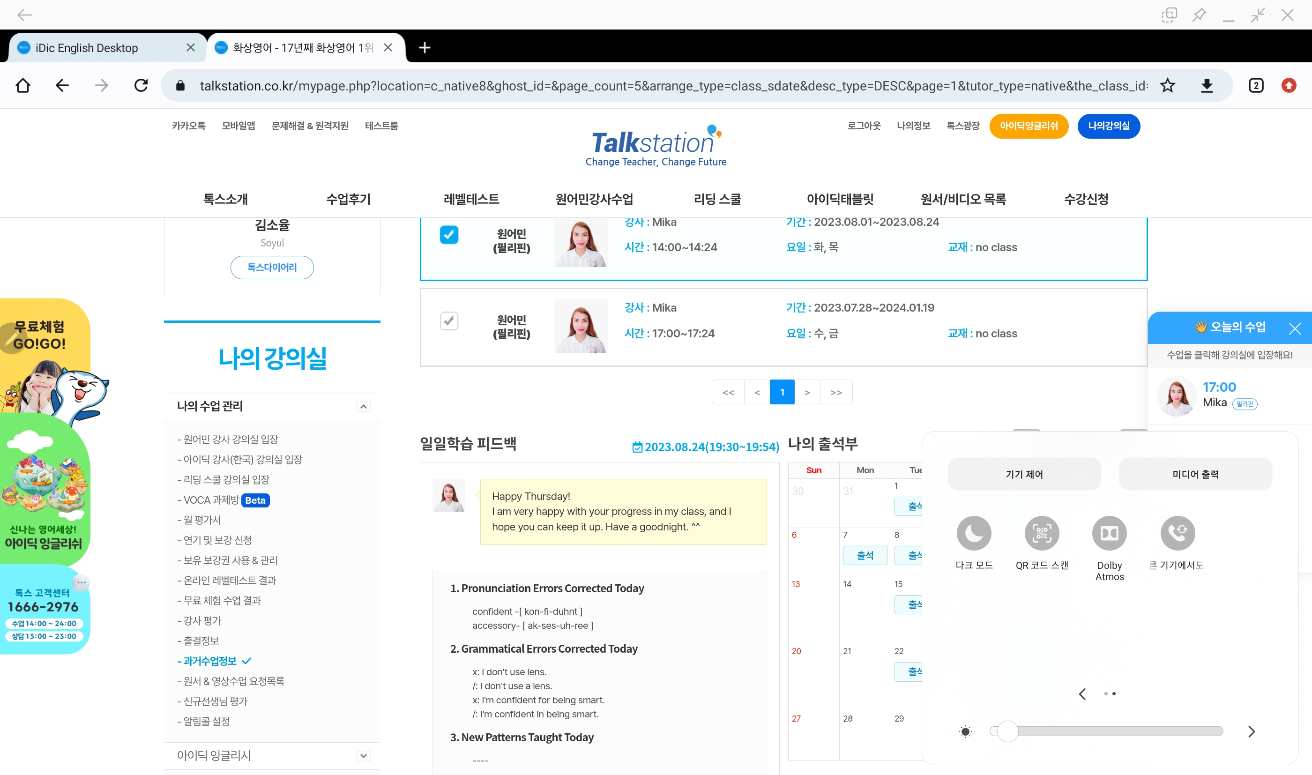Go to next page of class list
This screenshot has width=1312, height=775.
click(x=807, y=392)
